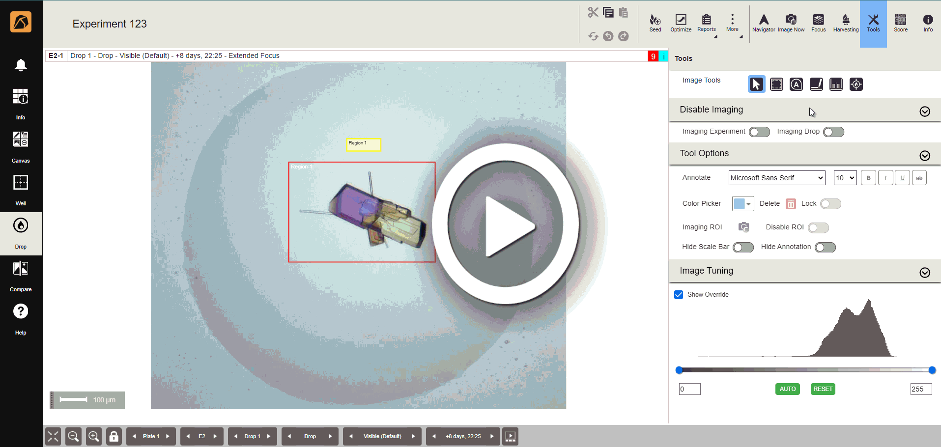
Task: Enable the Hide Scale Bar toggle
Action: (743, 248)
